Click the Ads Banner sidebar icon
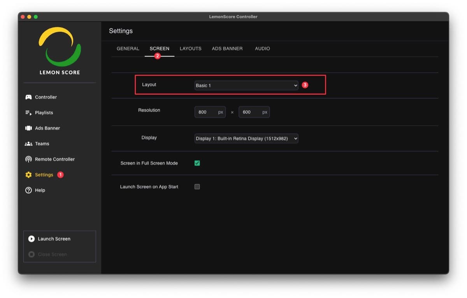 tap(28, 128)
